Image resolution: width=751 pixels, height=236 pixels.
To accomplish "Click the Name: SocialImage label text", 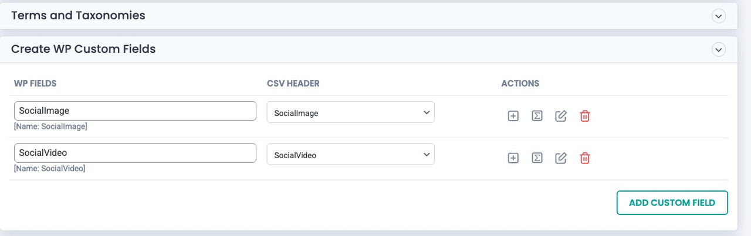I will coord(50,126).
